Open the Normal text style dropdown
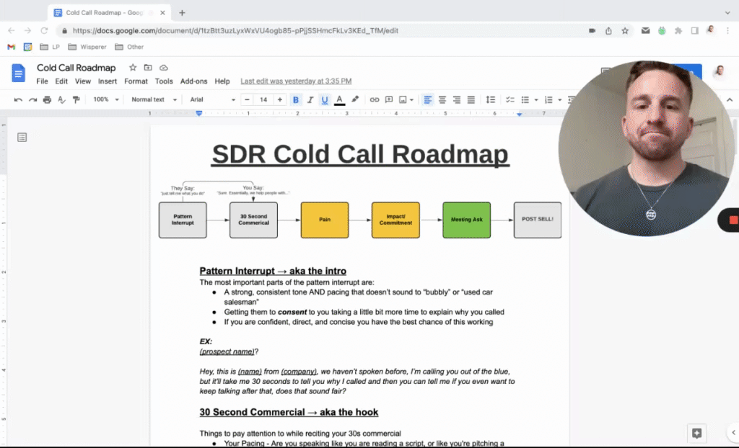This screenshot has width=739, height=448. tap(152, 99)
